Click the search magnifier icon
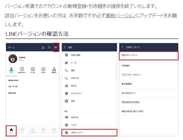The width and height of the screenshot is (183, 140). click(x=49, y=47)
